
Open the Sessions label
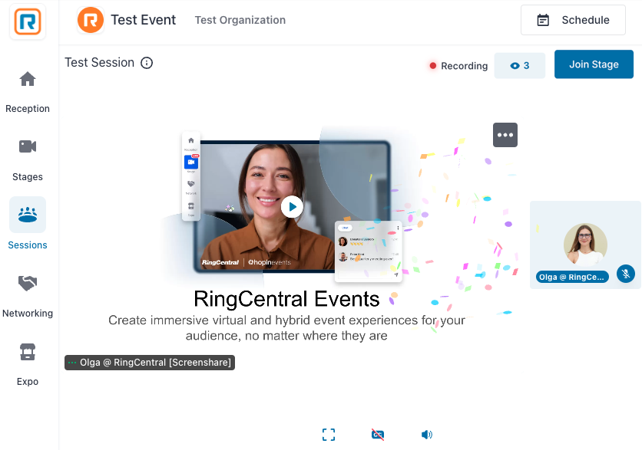[28, 245]
